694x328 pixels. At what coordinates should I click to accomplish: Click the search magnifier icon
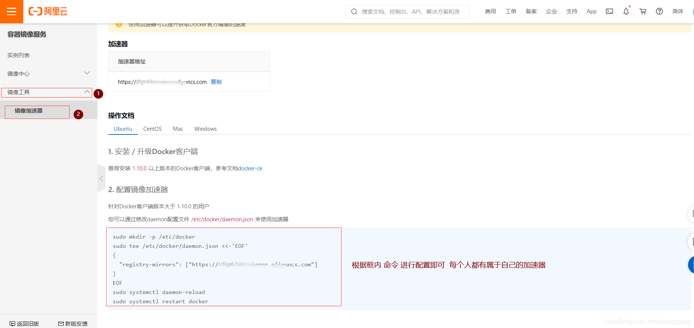(354, 11)
